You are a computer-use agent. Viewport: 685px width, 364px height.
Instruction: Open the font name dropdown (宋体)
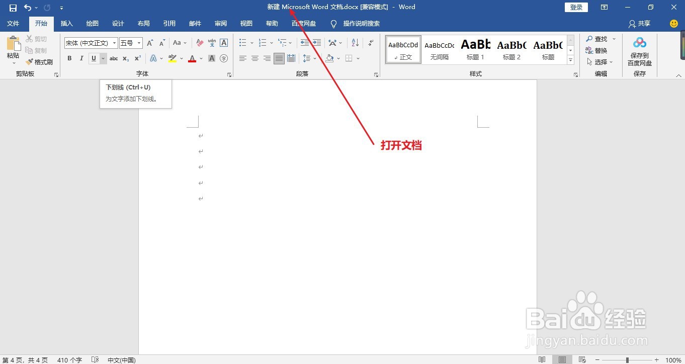(115, 43)
